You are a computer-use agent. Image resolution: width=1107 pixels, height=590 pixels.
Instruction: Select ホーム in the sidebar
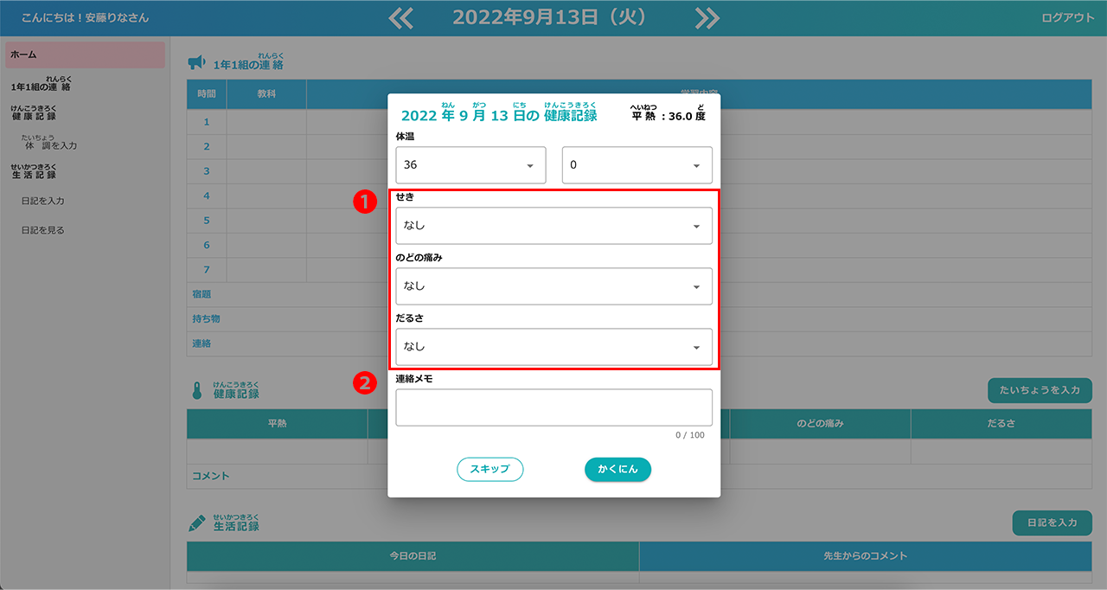pyautogui.click(x=85, y=55)
